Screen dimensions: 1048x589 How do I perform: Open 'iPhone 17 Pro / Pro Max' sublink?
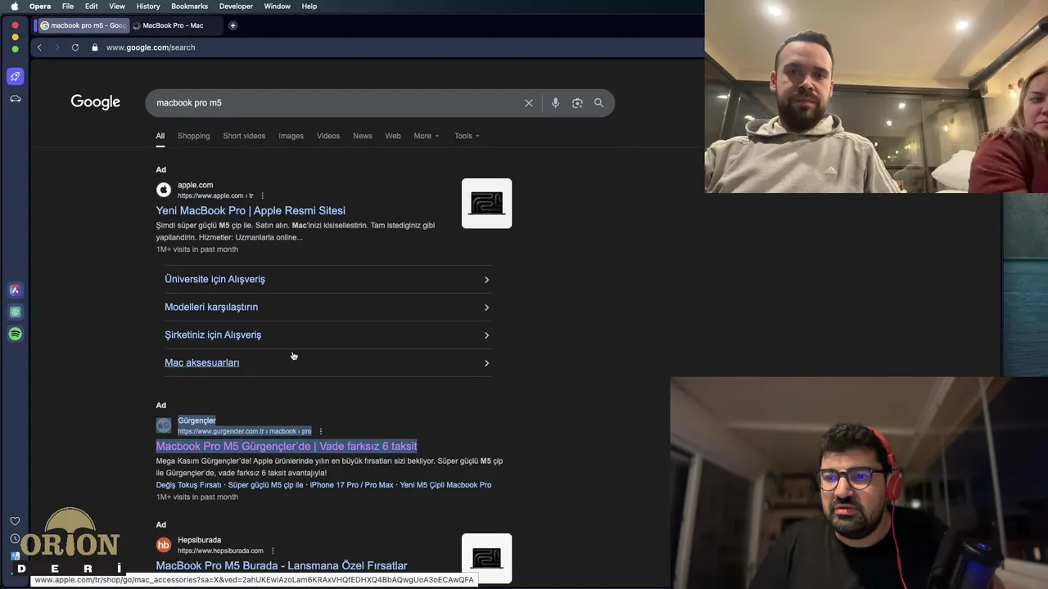(351, 485)
